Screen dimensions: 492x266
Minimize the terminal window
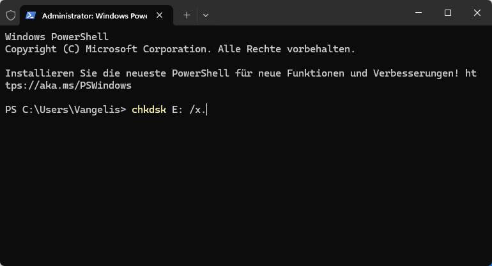(418, 13)
